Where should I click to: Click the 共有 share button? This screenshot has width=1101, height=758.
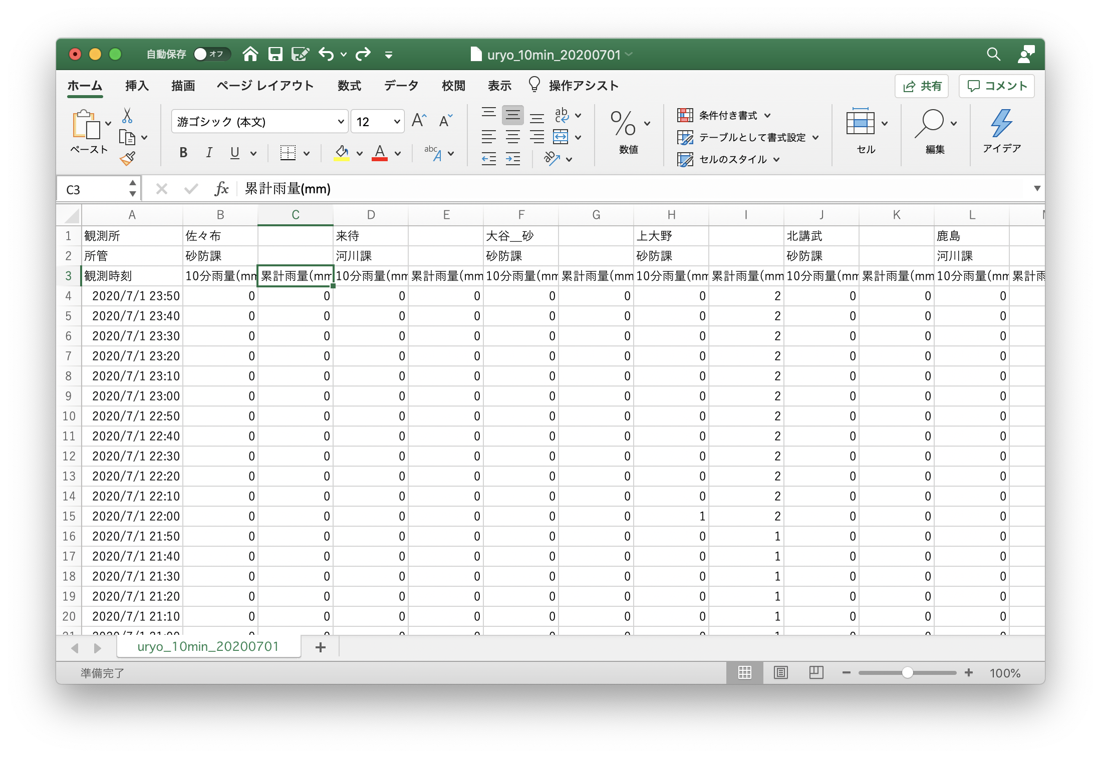[x=922, y=86]
